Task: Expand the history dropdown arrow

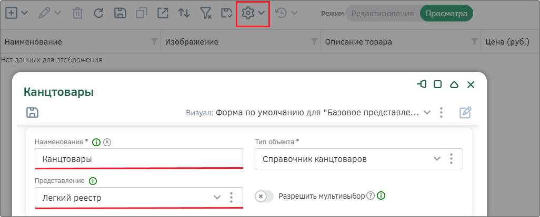Action: (294, 13)
